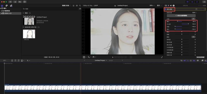This screenshot has height=94, width=207.
Task: Open the import media arrow button
Action: 15,2
